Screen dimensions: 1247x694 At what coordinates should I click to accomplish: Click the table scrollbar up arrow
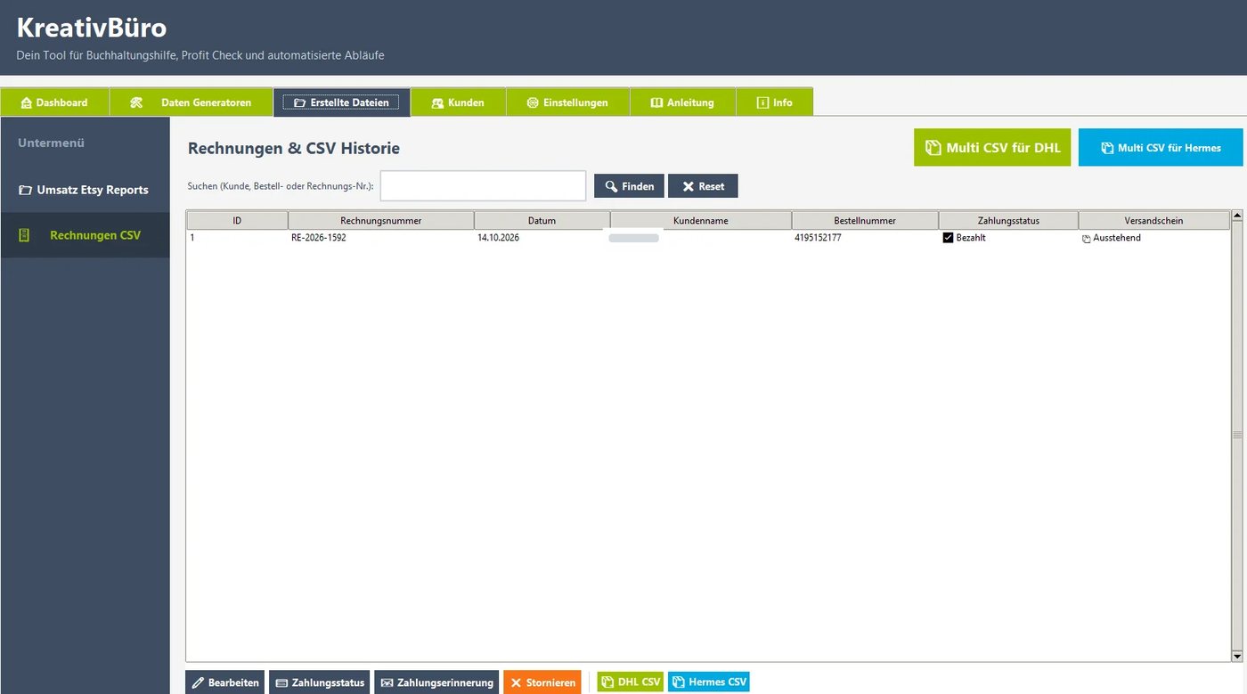tap(1236, 216)
